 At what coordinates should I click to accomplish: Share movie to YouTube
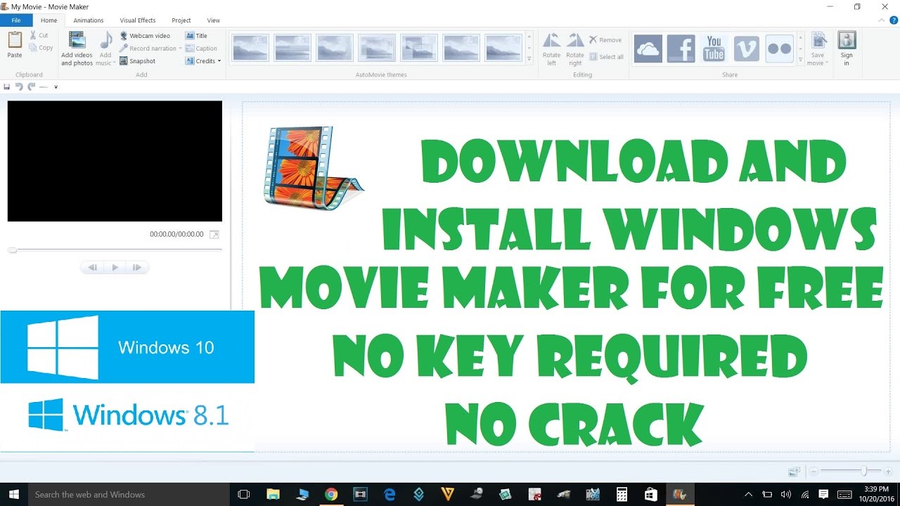714,49
